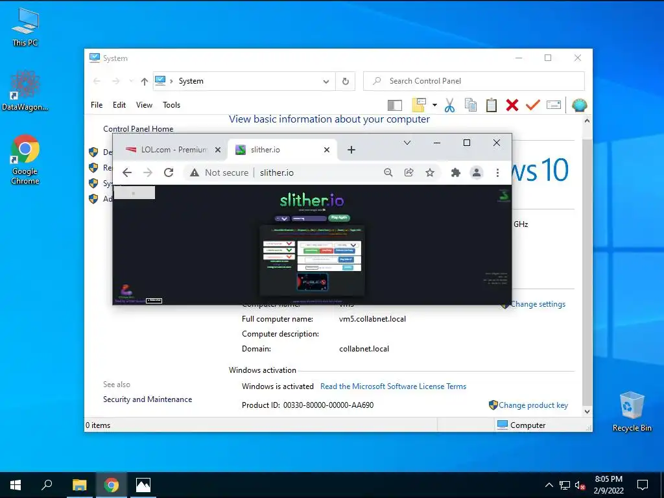664x498 pixels.
Task: Click the Play Again button
Action: click(x=339, y=218)
